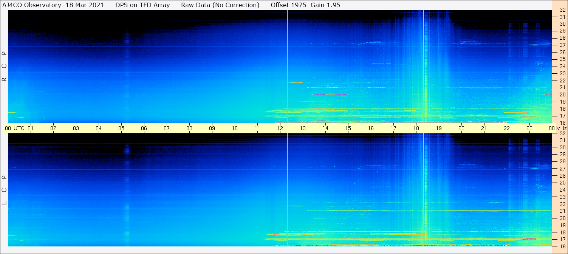Click the 07 hour mark on time axis
Viewport: 568px width, 254px height.
167,129
